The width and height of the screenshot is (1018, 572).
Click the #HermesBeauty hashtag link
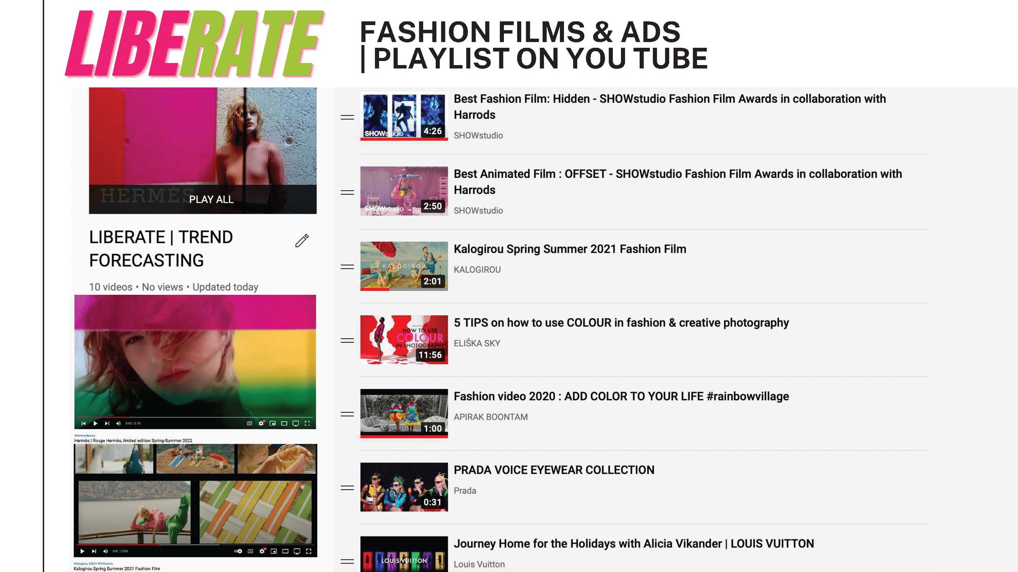[x=84, y=435]
